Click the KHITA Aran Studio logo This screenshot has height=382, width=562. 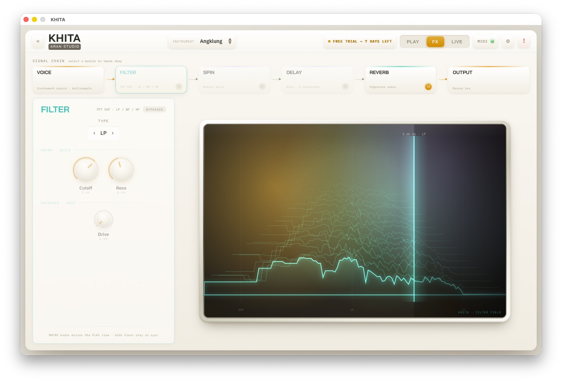pyautogui.click(x=65, y=41)
